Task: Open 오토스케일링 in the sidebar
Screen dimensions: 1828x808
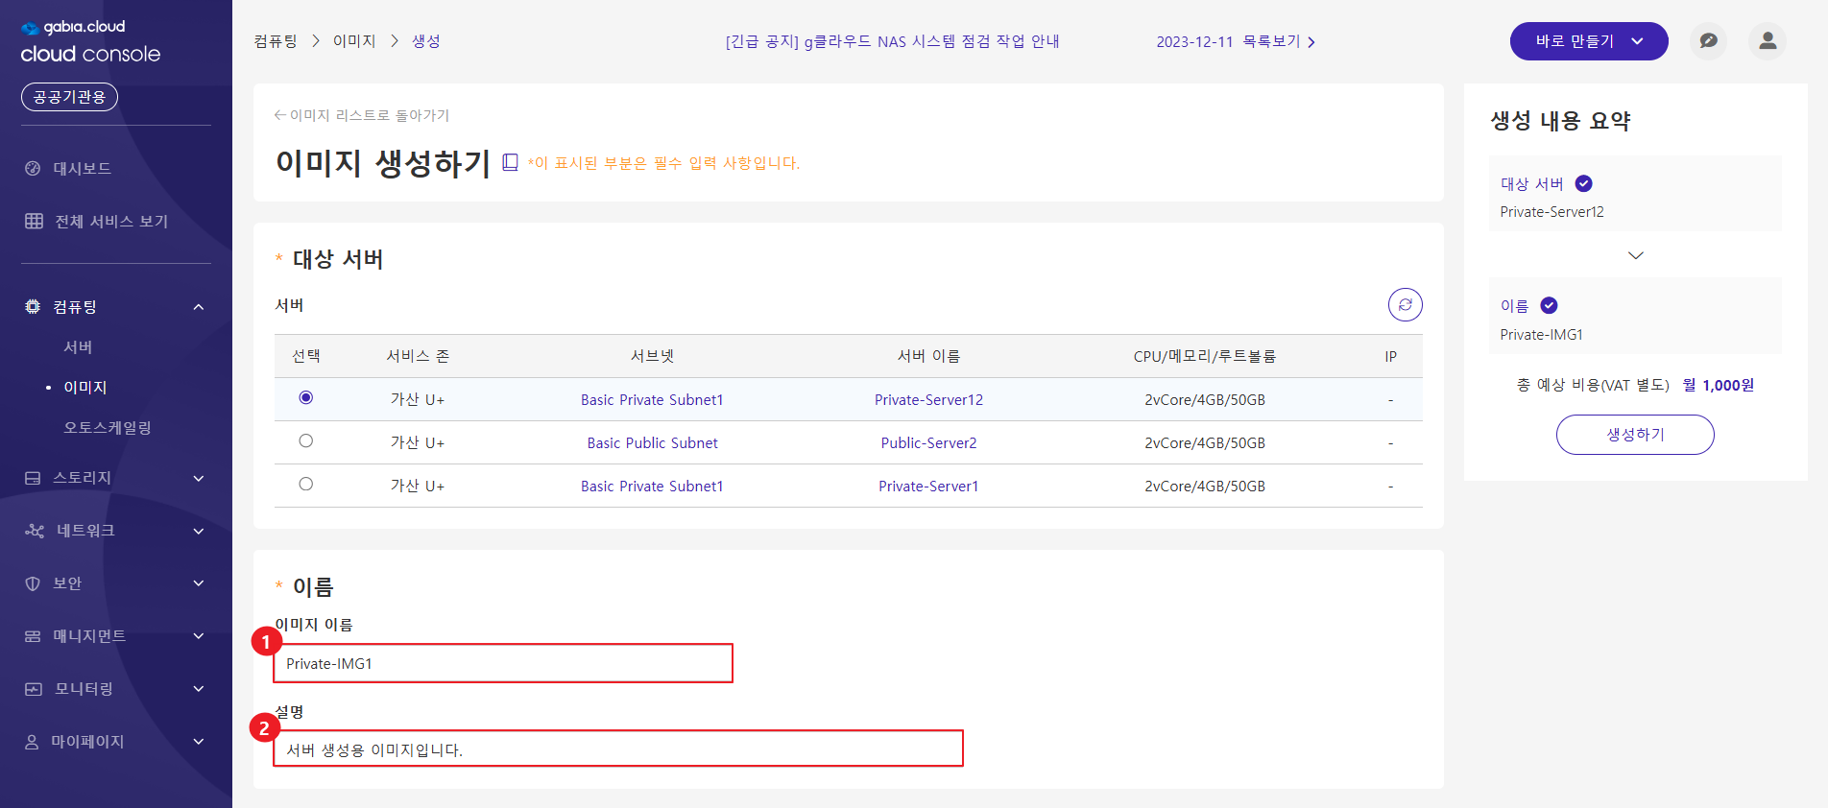Action: coord(108,428)
